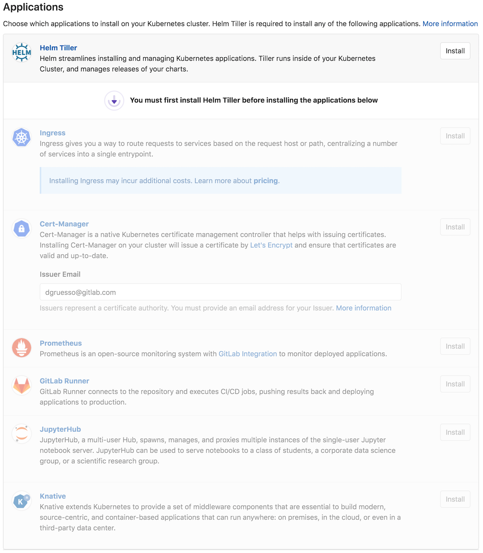Open the GitLab Integration link

tap(248, 354)
